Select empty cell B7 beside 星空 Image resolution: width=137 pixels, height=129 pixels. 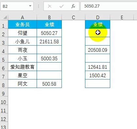[49, 75]
